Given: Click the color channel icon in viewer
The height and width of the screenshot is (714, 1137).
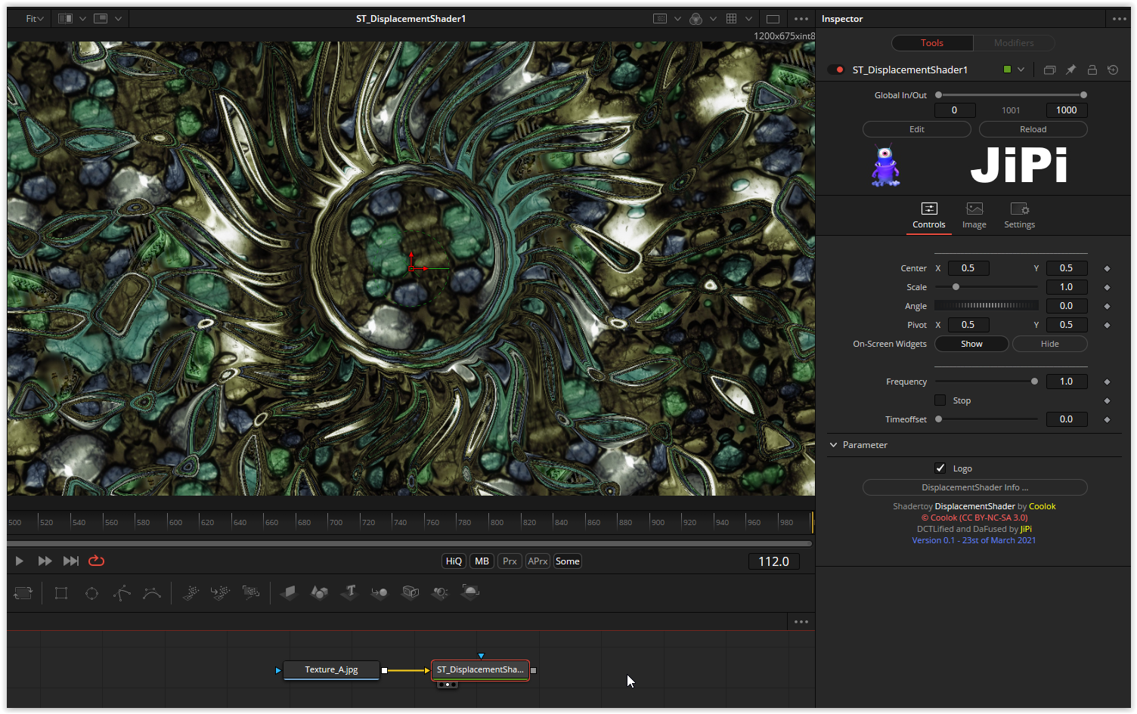Looking at the screenshot, I should [696, 19].
